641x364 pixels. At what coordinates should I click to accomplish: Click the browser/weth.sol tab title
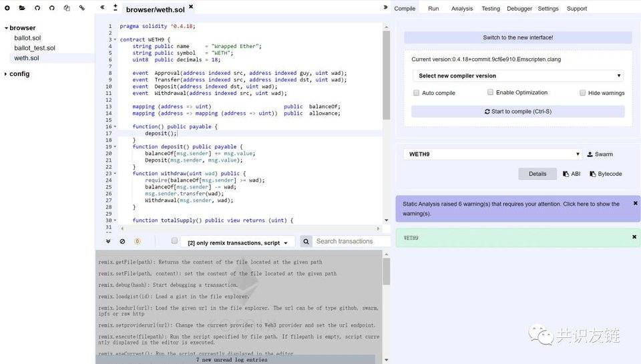[156, 9]
